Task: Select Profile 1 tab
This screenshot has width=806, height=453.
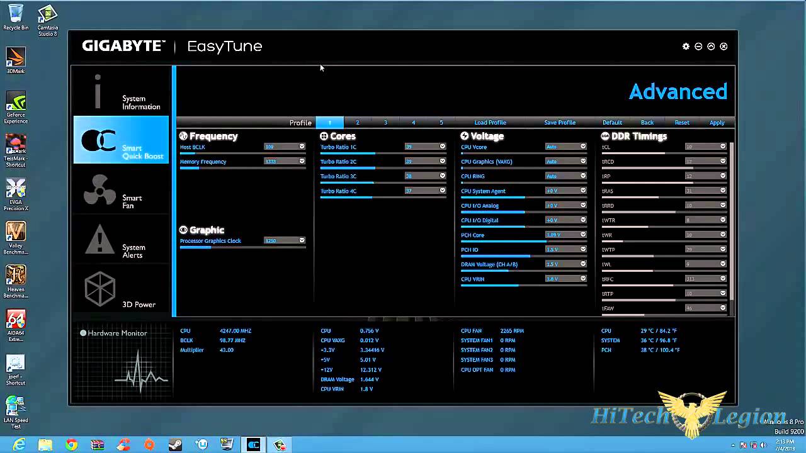Action: tap(329, 123)
